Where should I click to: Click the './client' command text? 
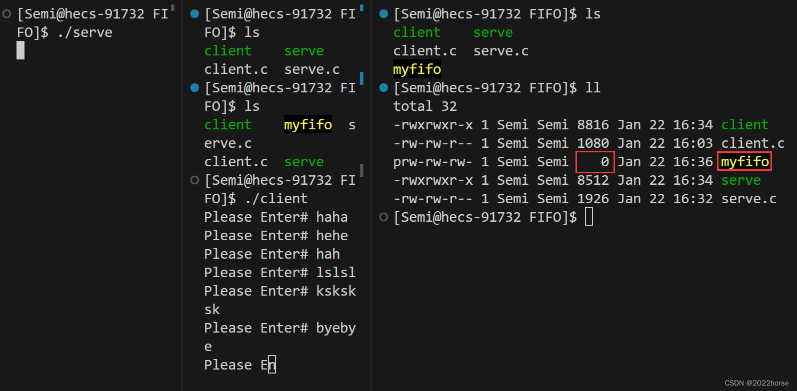pyautogui.click(x=276, y=199)
